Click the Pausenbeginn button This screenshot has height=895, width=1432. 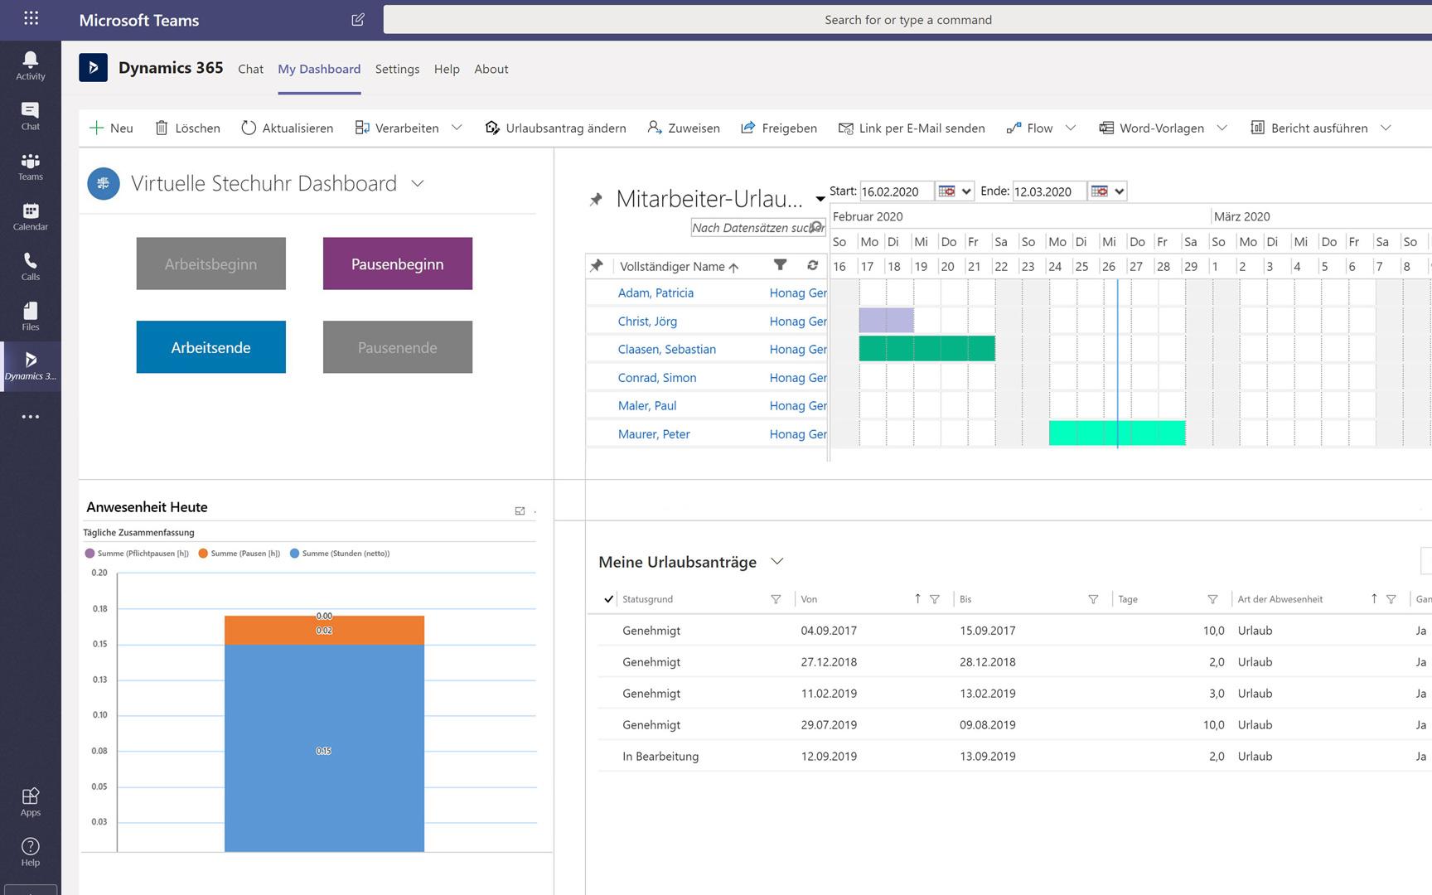click(x=398, y=264)
